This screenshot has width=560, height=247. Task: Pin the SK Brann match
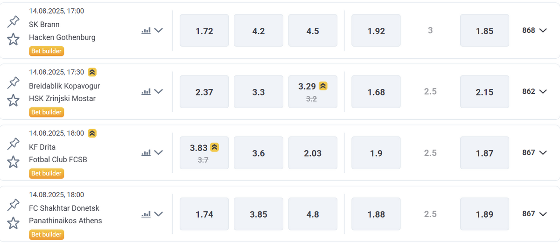[x=14, y=22]
